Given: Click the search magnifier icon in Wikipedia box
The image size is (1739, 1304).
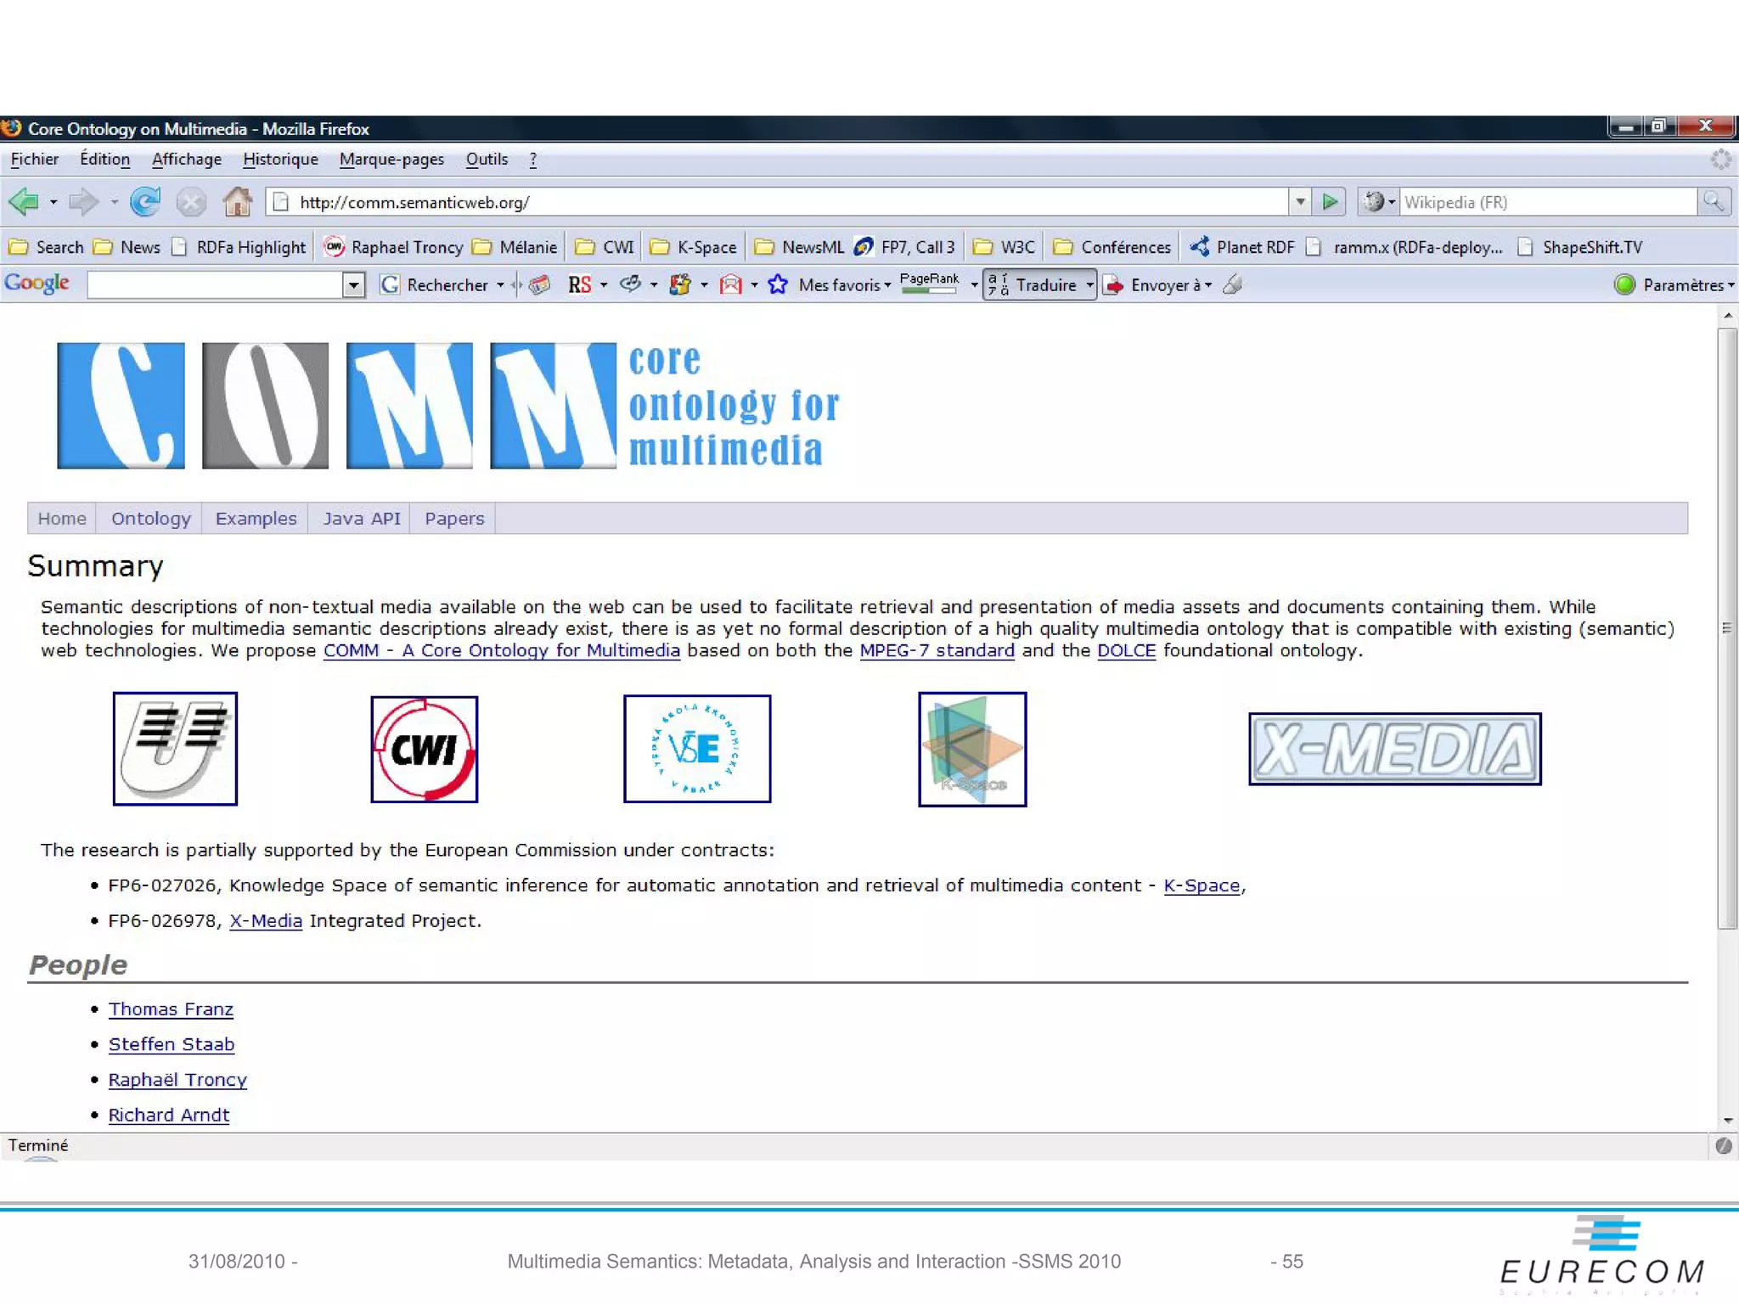Looking at the screenshot, I should pos(1714,202).
